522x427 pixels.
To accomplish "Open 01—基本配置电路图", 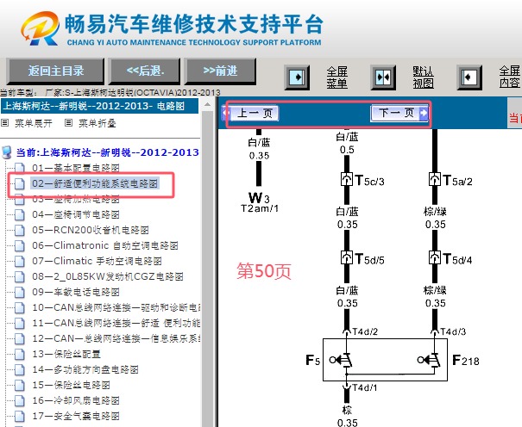I will (76, 168).
